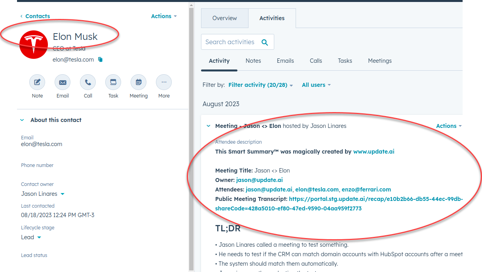Click the Tesla logo avatar
Image resolution: width=482 pixels, height=272 pixels.
coord(34,45)
